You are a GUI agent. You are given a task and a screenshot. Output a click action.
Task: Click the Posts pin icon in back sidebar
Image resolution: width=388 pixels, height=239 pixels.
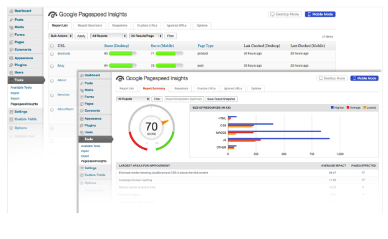(x=11, y=20)
